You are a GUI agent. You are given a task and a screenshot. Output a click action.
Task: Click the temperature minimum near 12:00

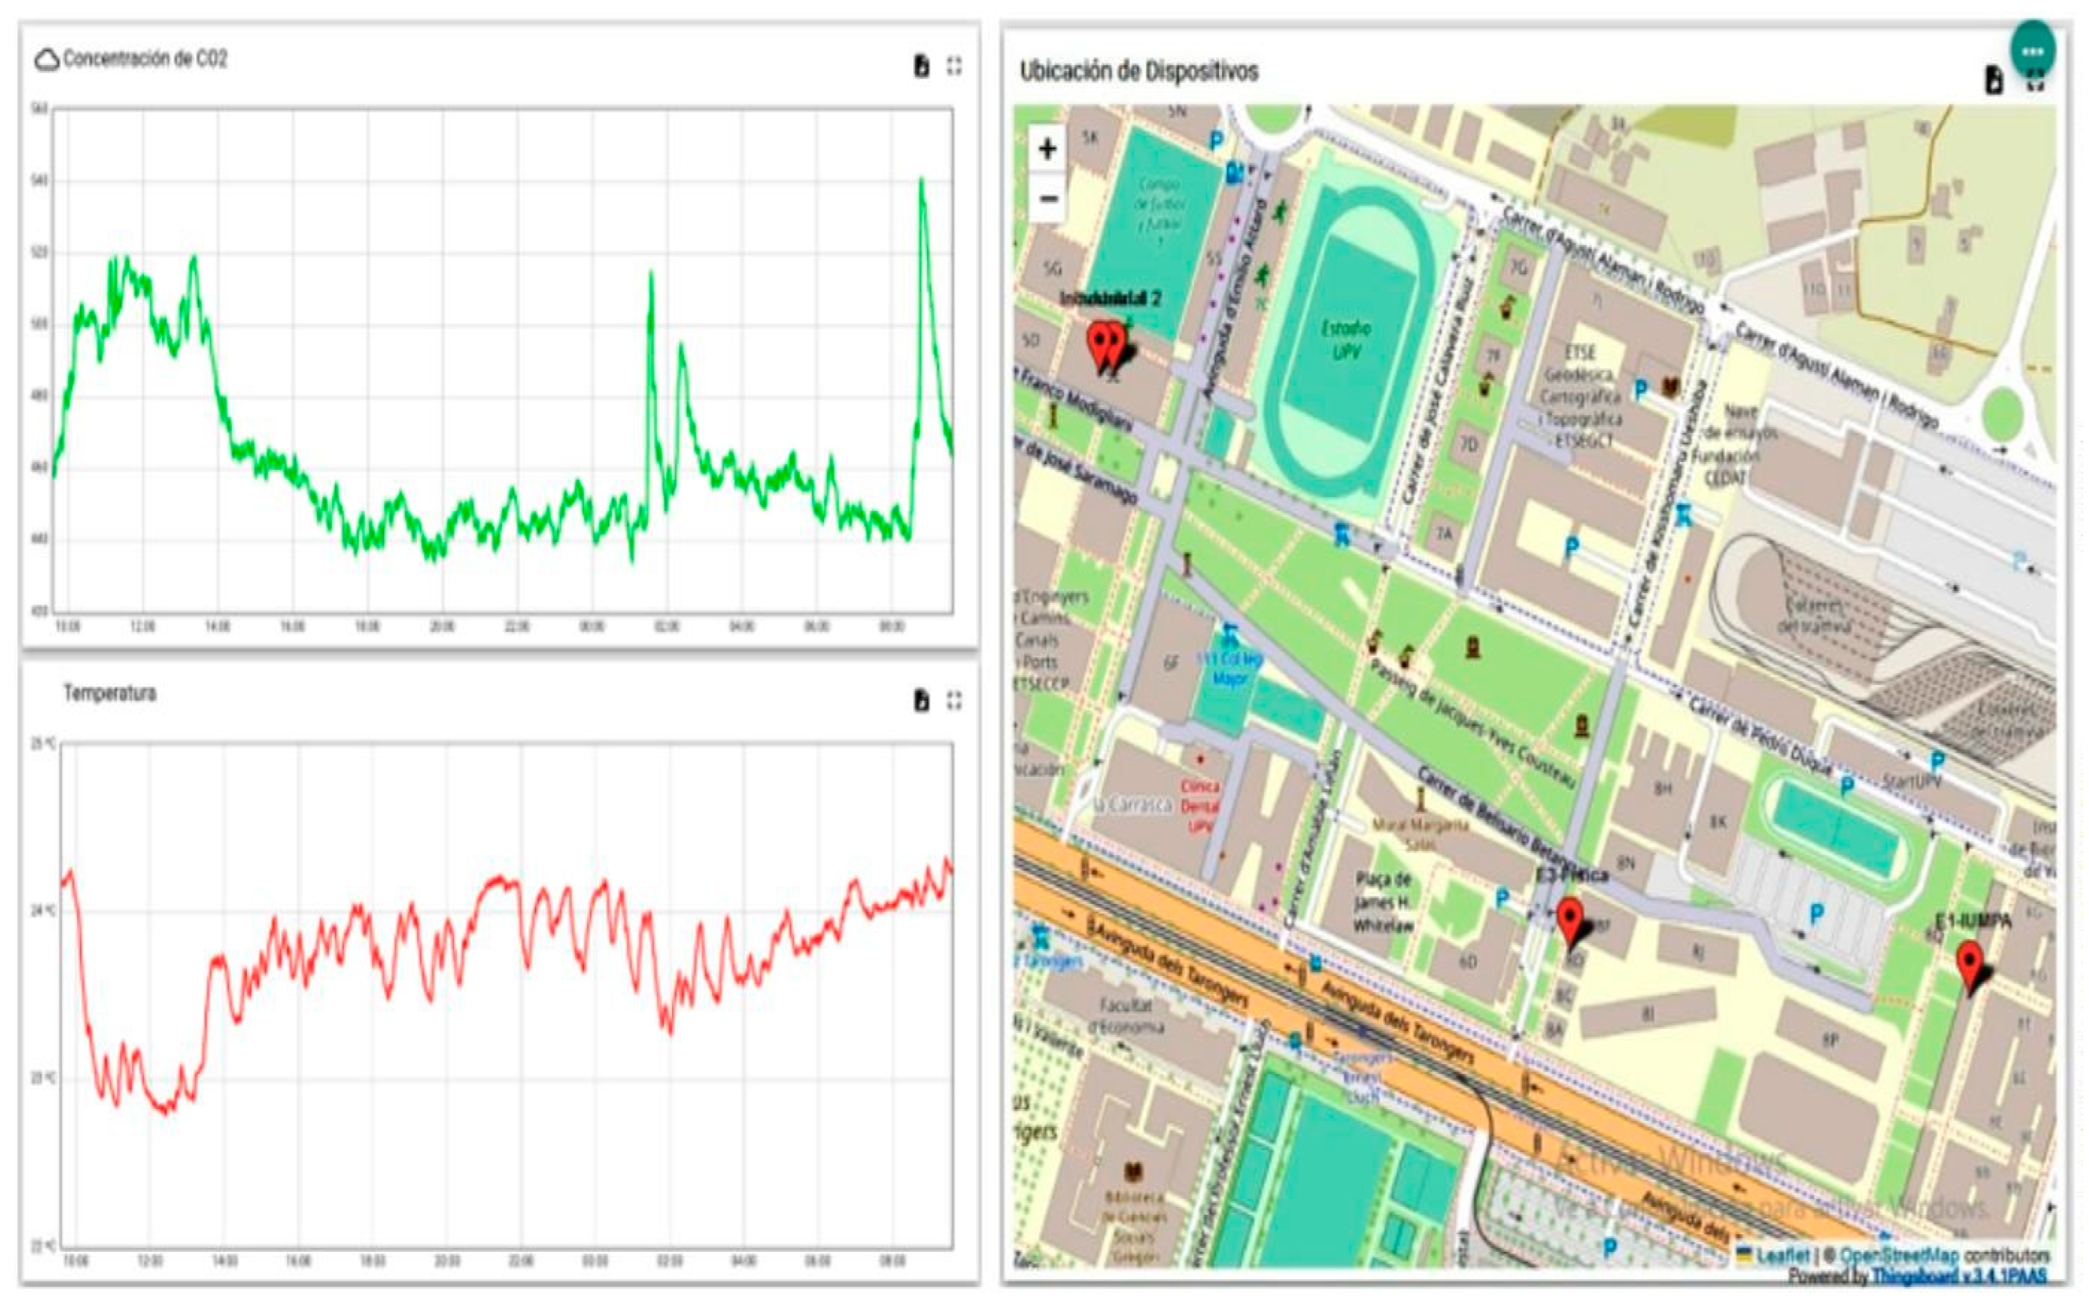165,1110
